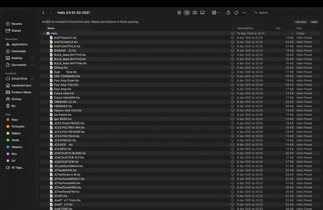Filter by the Galben yellow tag
Viewport: 323px width, 210px height.
tap(16, 133)
